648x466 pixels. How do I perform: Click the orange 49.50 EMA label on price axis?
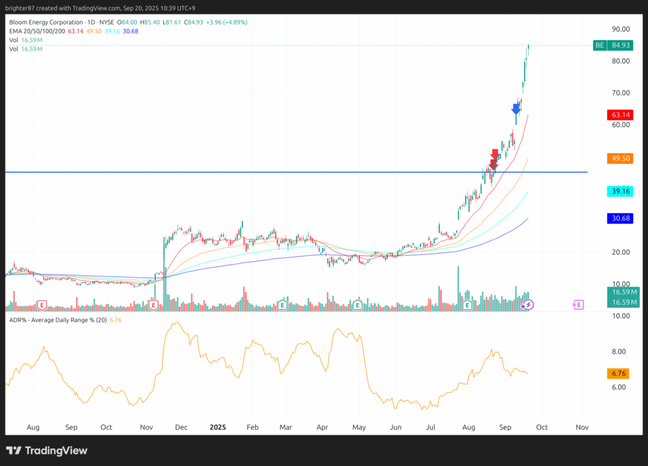[620, 158]
